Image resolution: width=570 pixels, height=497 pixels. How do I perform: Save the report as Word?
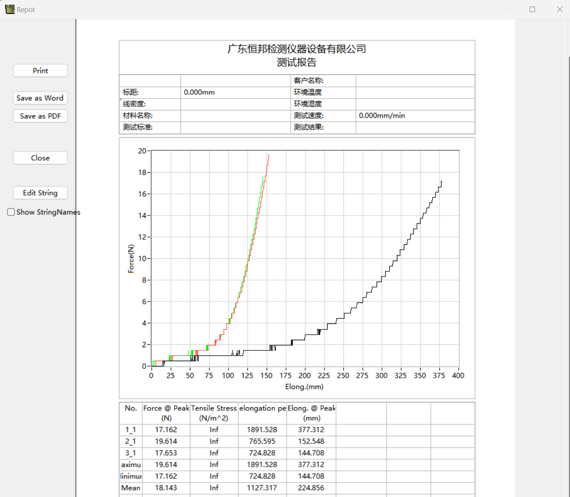(40, 98)
